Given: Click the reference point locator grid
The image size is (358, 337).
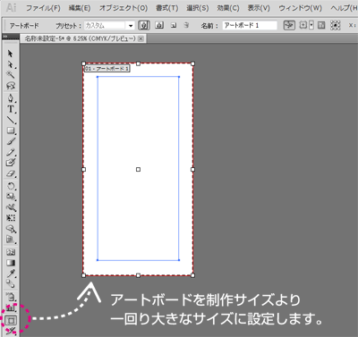Looking at the screenshot, I should point(336,26).
